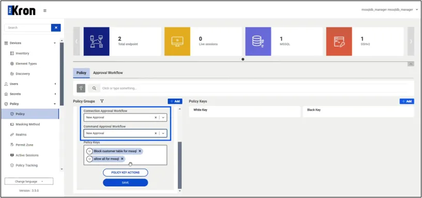The image size is (422, 198).
Task: Go to next dashboard cards with right arrow
Action: tap(411, 41)
